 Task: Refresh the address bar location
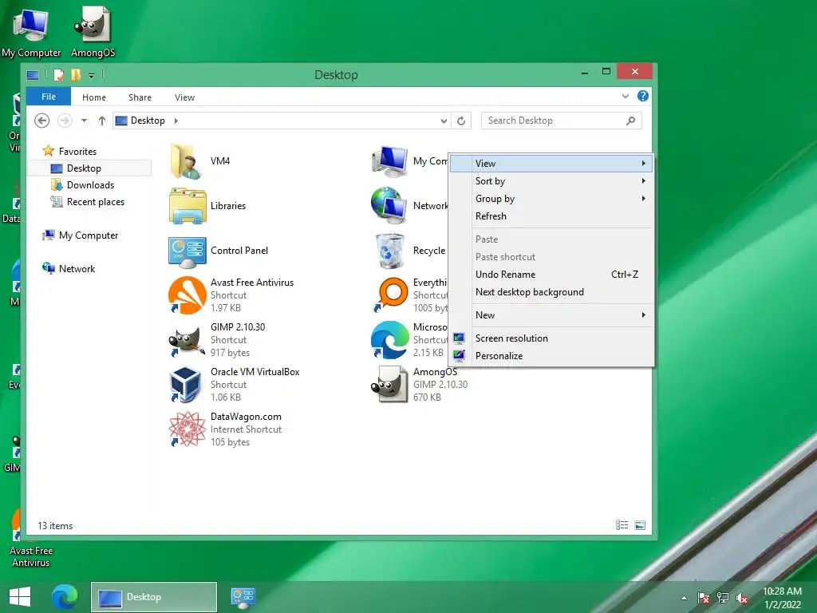coord(461,121)
